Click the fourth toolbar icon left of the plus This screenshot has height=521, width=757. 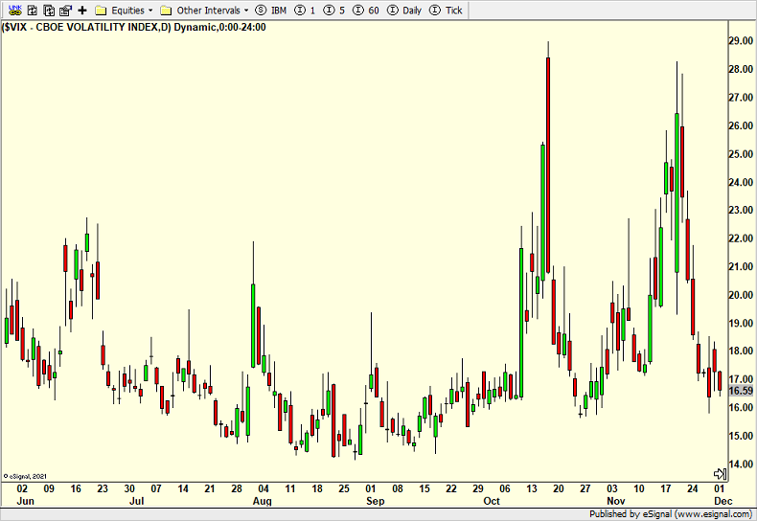[x=64, y=11]
